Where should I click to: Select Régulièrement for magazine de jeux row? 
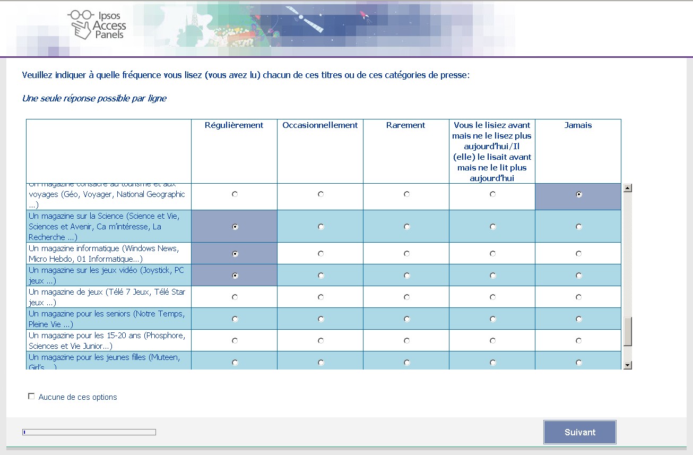tap(235, 297)
